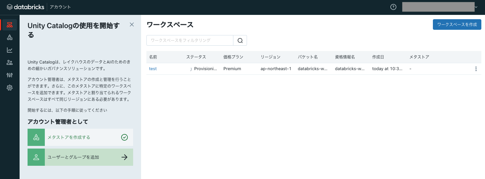485x179 pixels.
Task: Click the metastore step shapes icon
Action: pyautogui.click(x=36, y=137)
